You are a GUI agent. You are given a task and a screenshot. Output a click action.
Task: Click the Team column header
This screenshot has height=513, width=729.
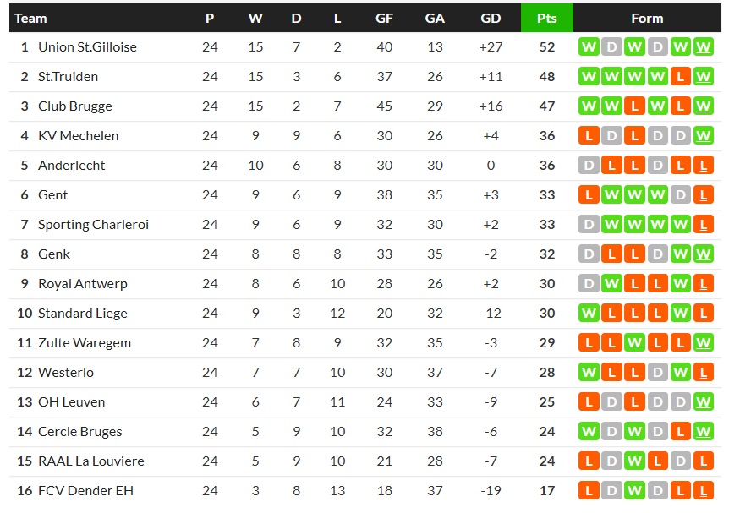[x=31, y=19]
